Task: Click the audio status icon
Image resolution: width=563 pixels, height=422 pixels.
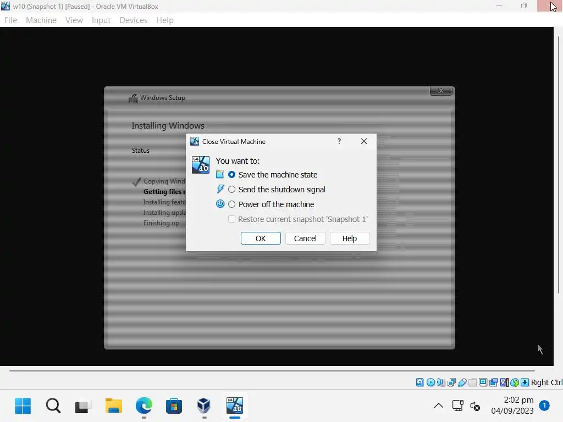Action: (x=441, y=382)
